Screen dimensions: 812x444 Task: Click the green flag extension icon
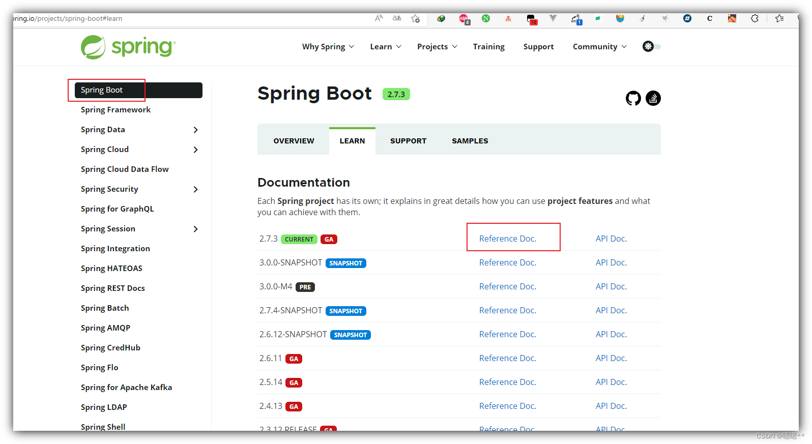pyautogui.click(x=598, y=18)
